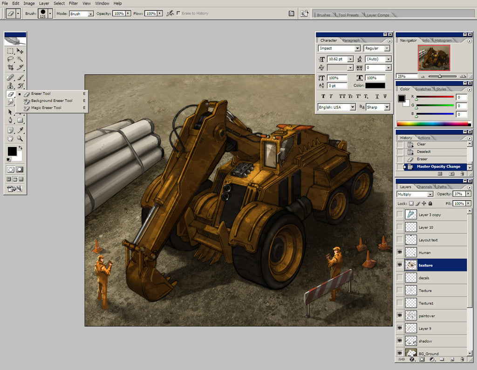
Task: Click the Delete Layer trash button
Action: coord(463,359)
